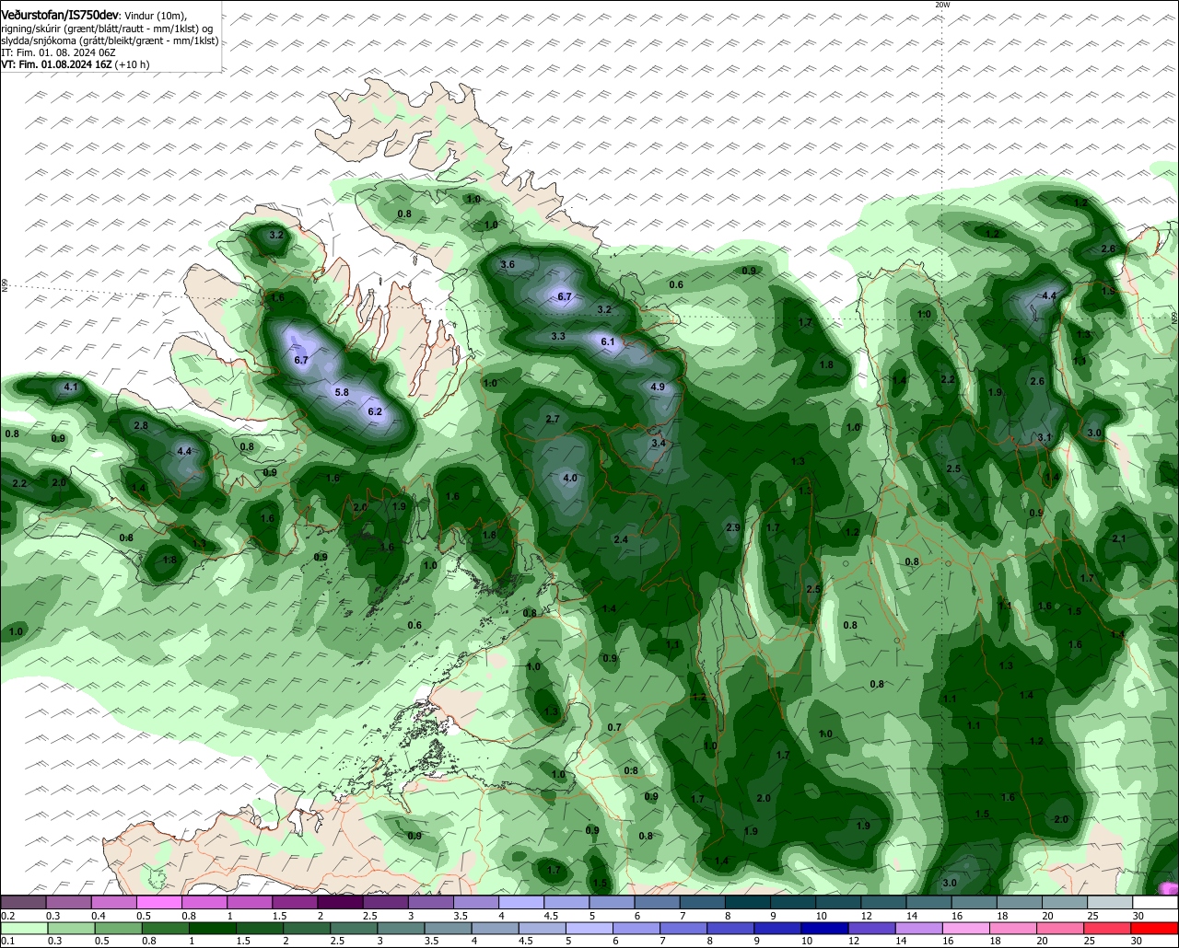
Task: Click the bright red 30 legend swatch
Action: 1156,929
